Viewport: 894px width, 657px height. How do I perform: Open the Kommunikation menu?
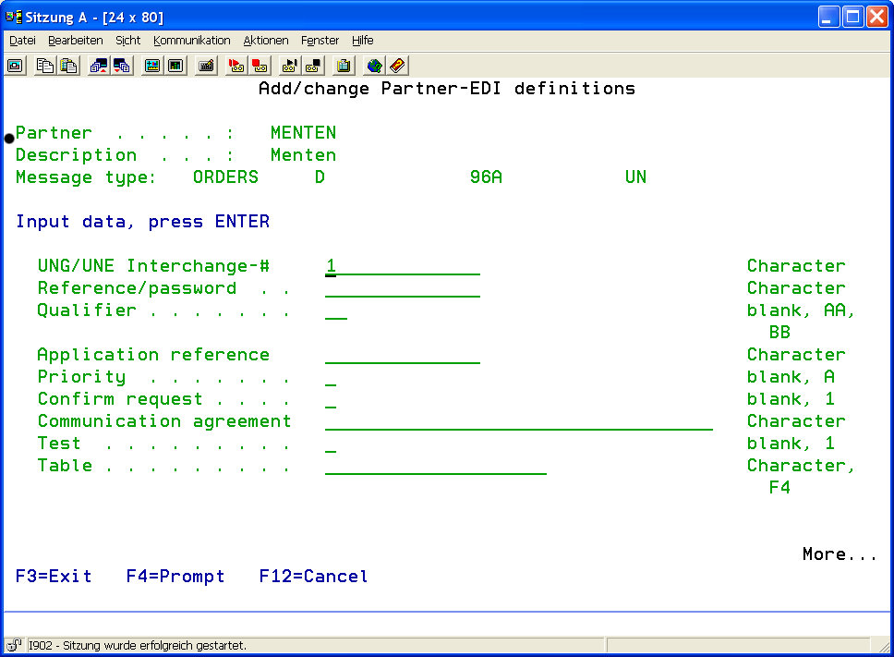pyautogui.click(x=191, y=41)
